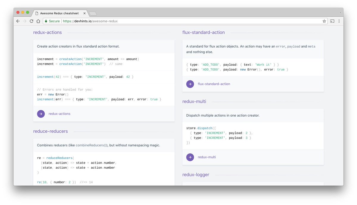Click the flux-standard-action section heading
The width and height of the screenshot is (357, 205).
[203, 32]
